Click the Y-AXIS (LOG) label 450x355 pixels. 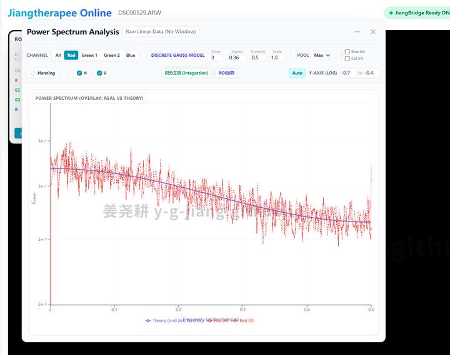(x=323, y=73)
